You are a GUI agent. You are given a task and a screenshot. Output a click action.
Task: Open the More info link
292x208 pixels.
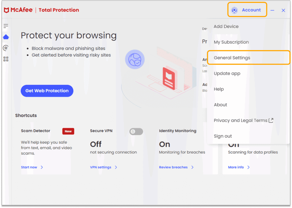tap(236, 167)
